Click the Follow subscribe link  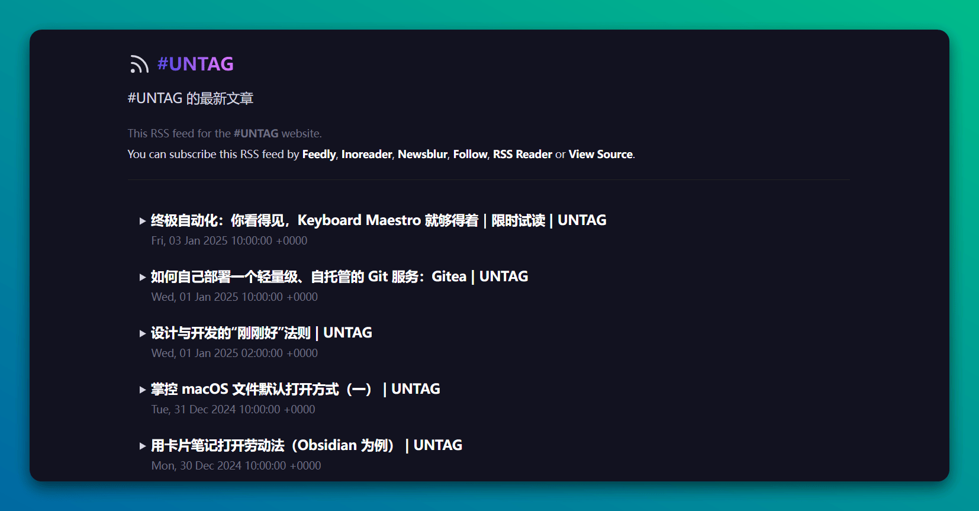click(x=470, y=155)
